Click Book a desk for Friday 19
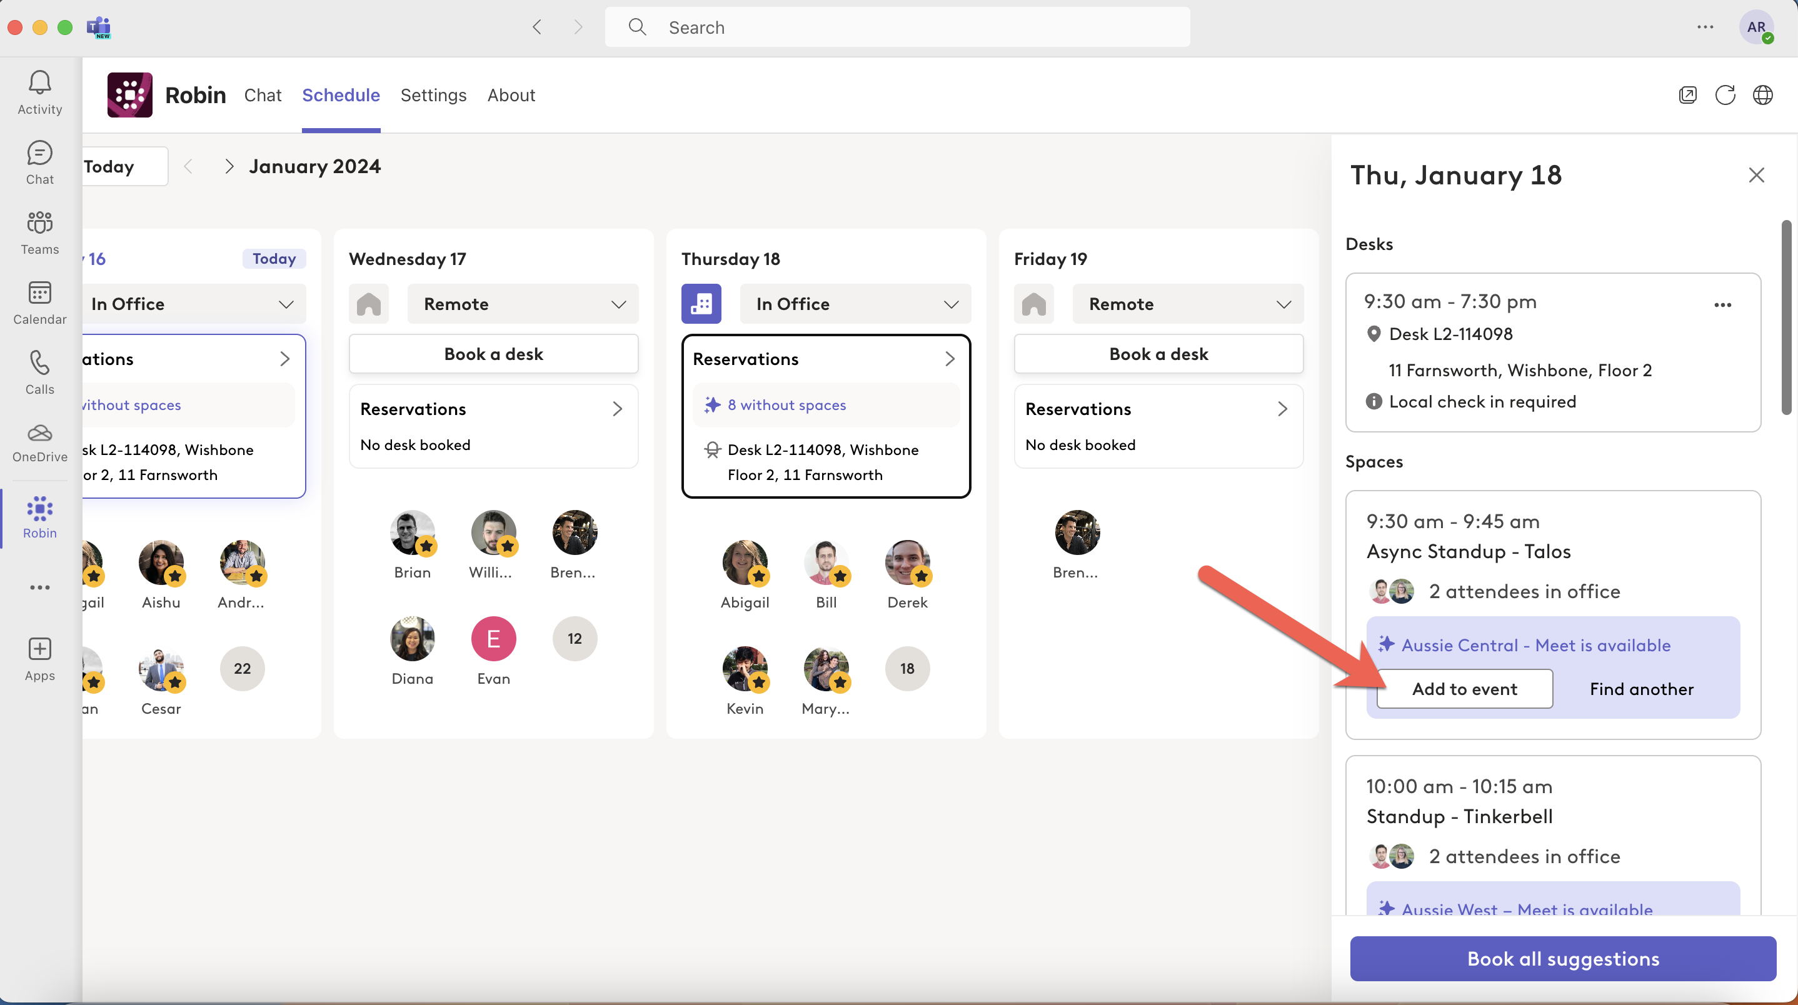 [x=1158, y=354]
